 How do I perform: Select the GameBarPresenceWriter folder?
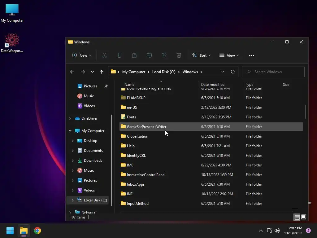(211, 127)
